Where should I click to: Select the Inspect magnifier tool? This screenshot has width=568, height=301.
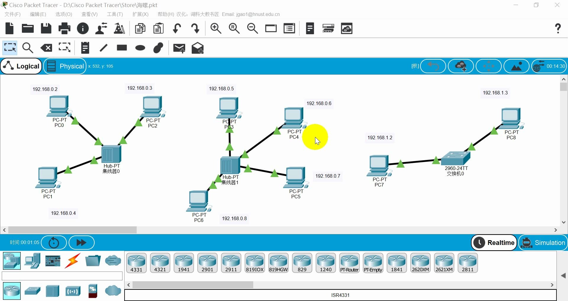pyautogui.click(x=27, y=48)
